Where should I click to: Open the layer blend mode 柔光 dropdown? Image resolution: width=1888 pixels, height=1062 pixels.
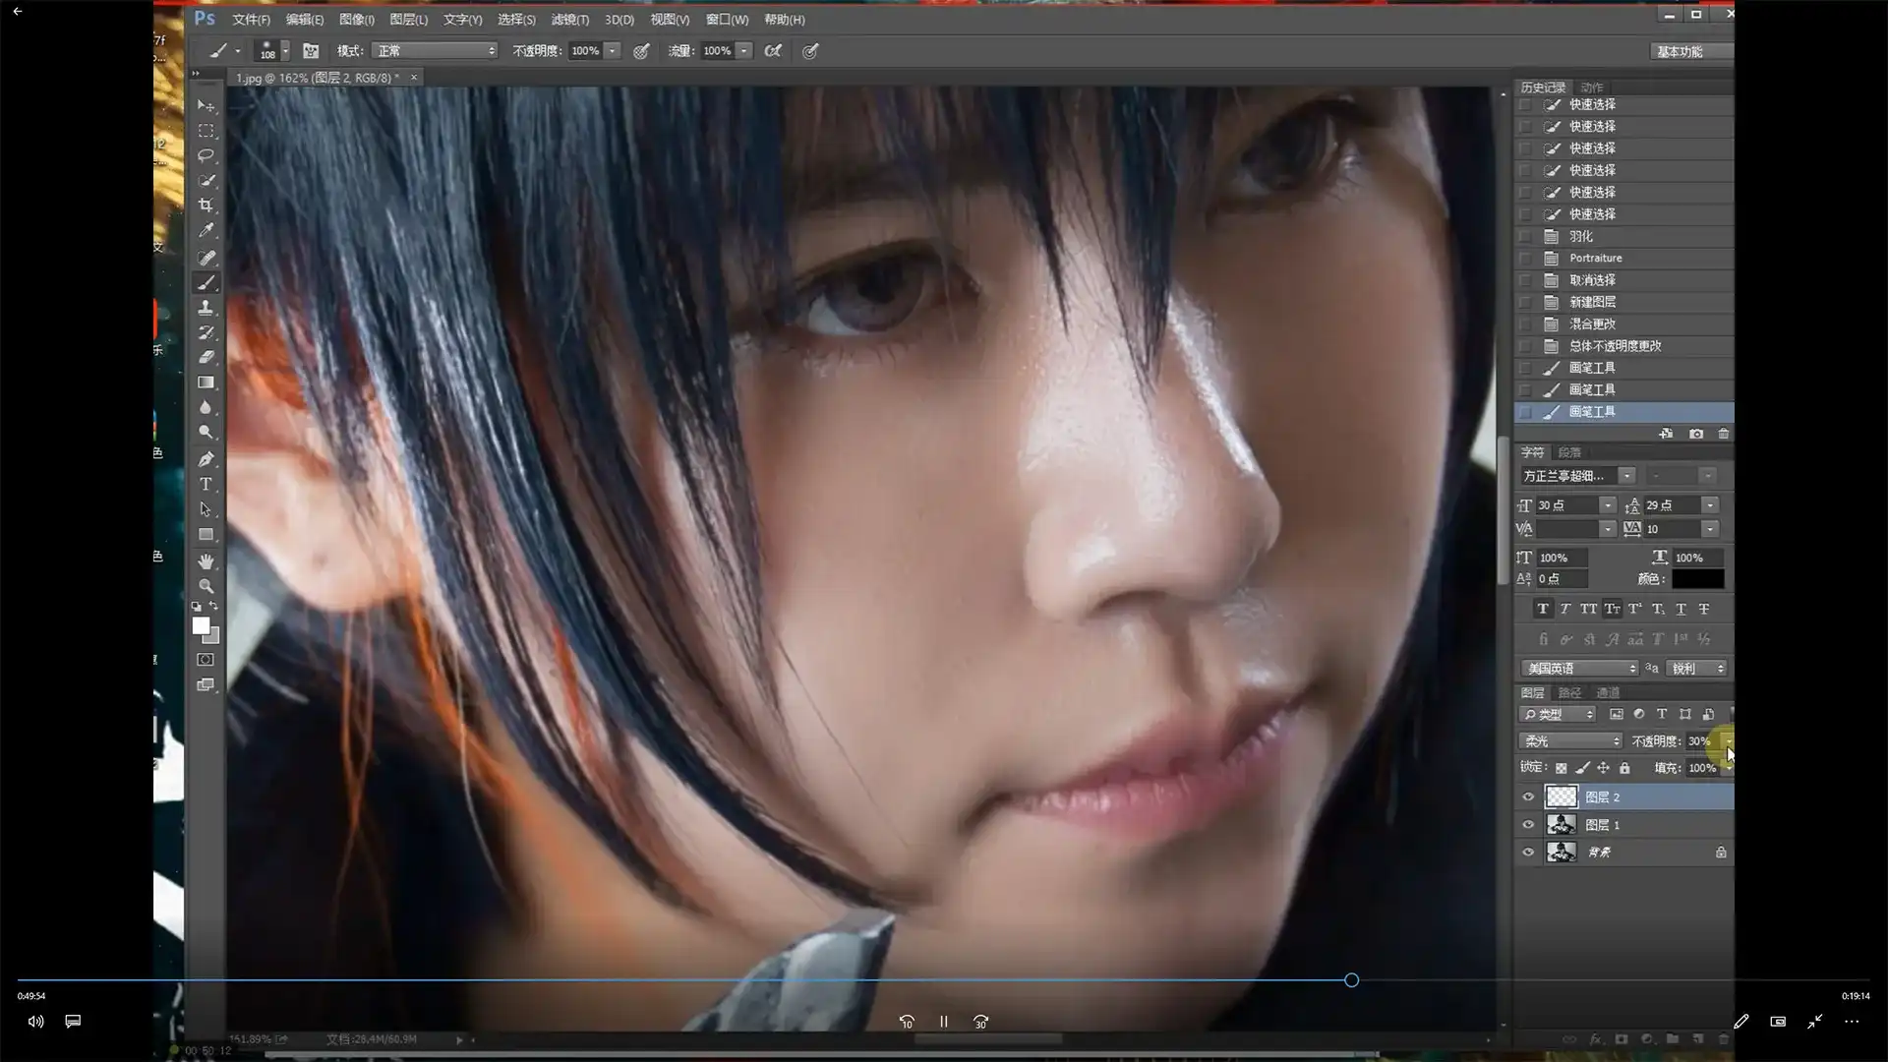[x=1570, y=741]
